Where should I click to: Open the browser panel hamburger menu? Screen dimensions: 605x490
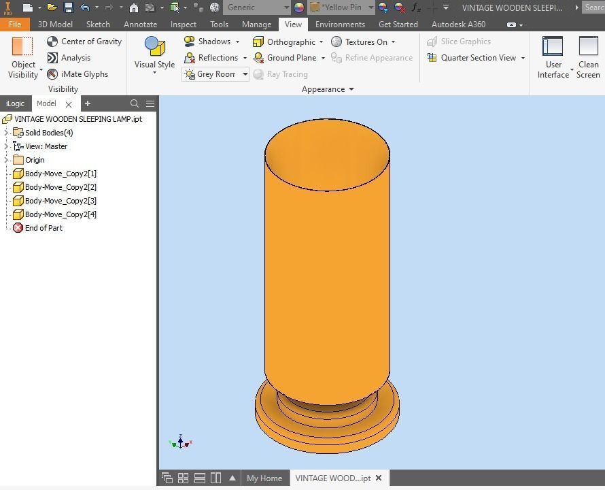coord(150,103)
